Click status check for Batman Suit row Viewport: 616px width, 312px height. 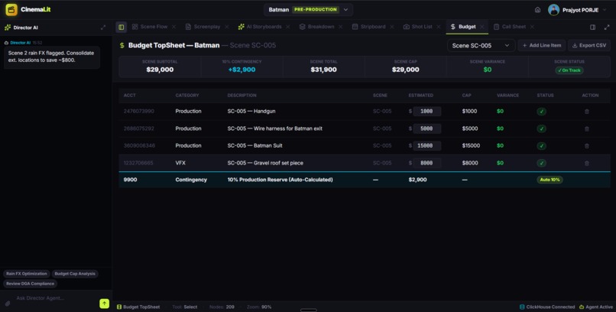pyautogui.click(x=541, y=146)
